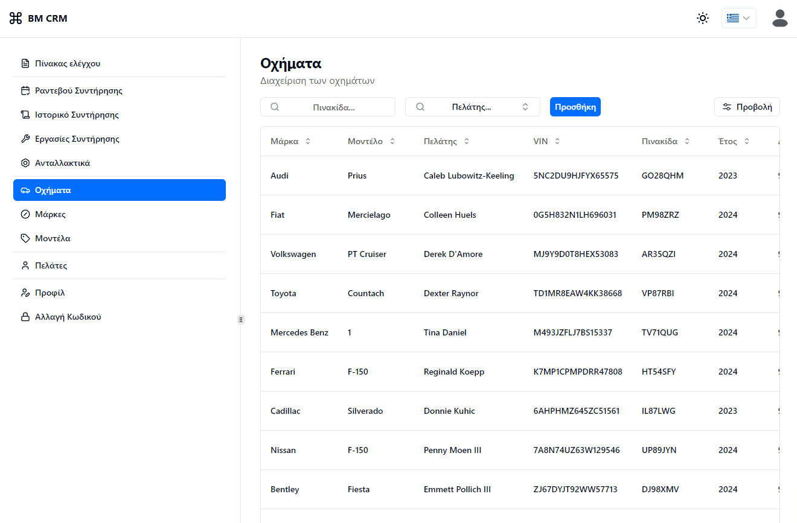Click the Πελάτες person icon
The image size is (797, 523).
tap(25, 265)
